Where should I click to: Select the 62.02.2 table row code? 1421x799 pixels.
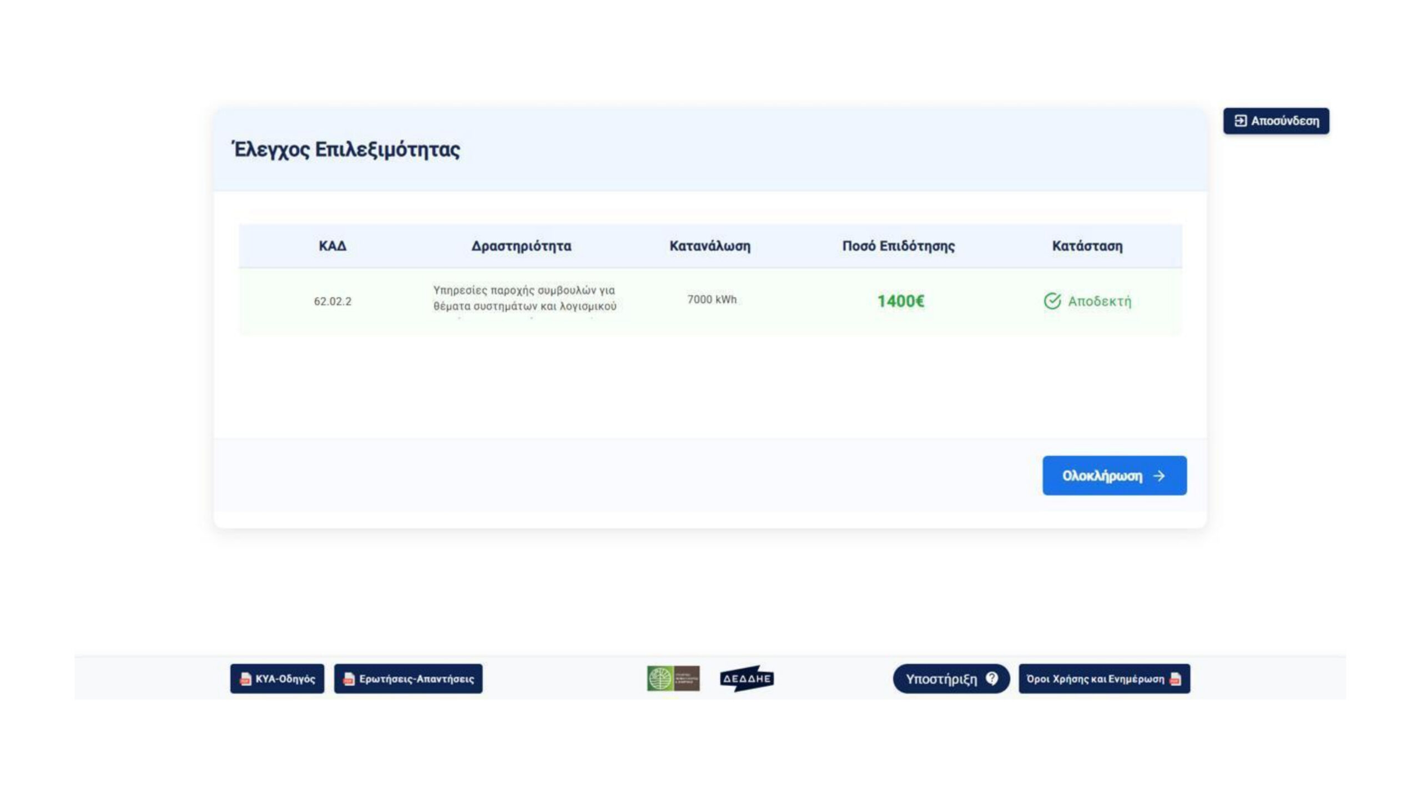[332, 301]
